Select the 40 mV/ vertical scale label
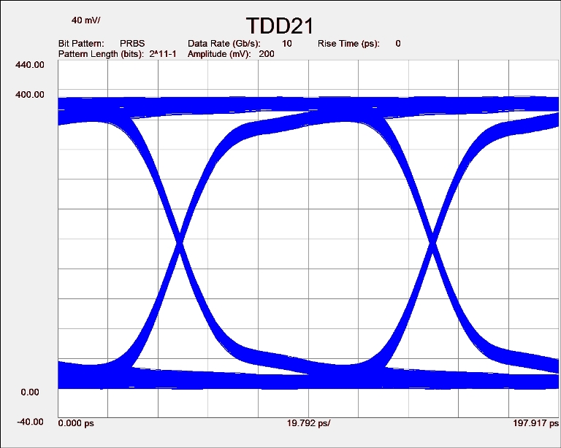Screen dimensions: 561x448 (86, 20)
